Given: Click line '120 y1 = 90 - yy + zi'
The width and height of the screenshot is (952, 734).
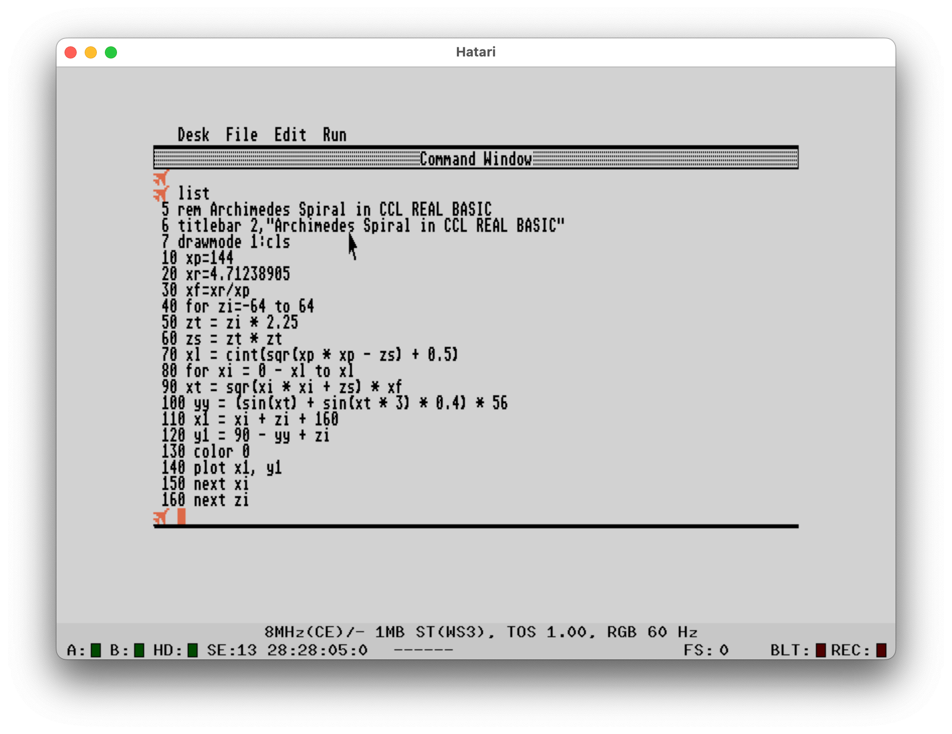Looking at the screenshot, I should (x=246, y=435).
